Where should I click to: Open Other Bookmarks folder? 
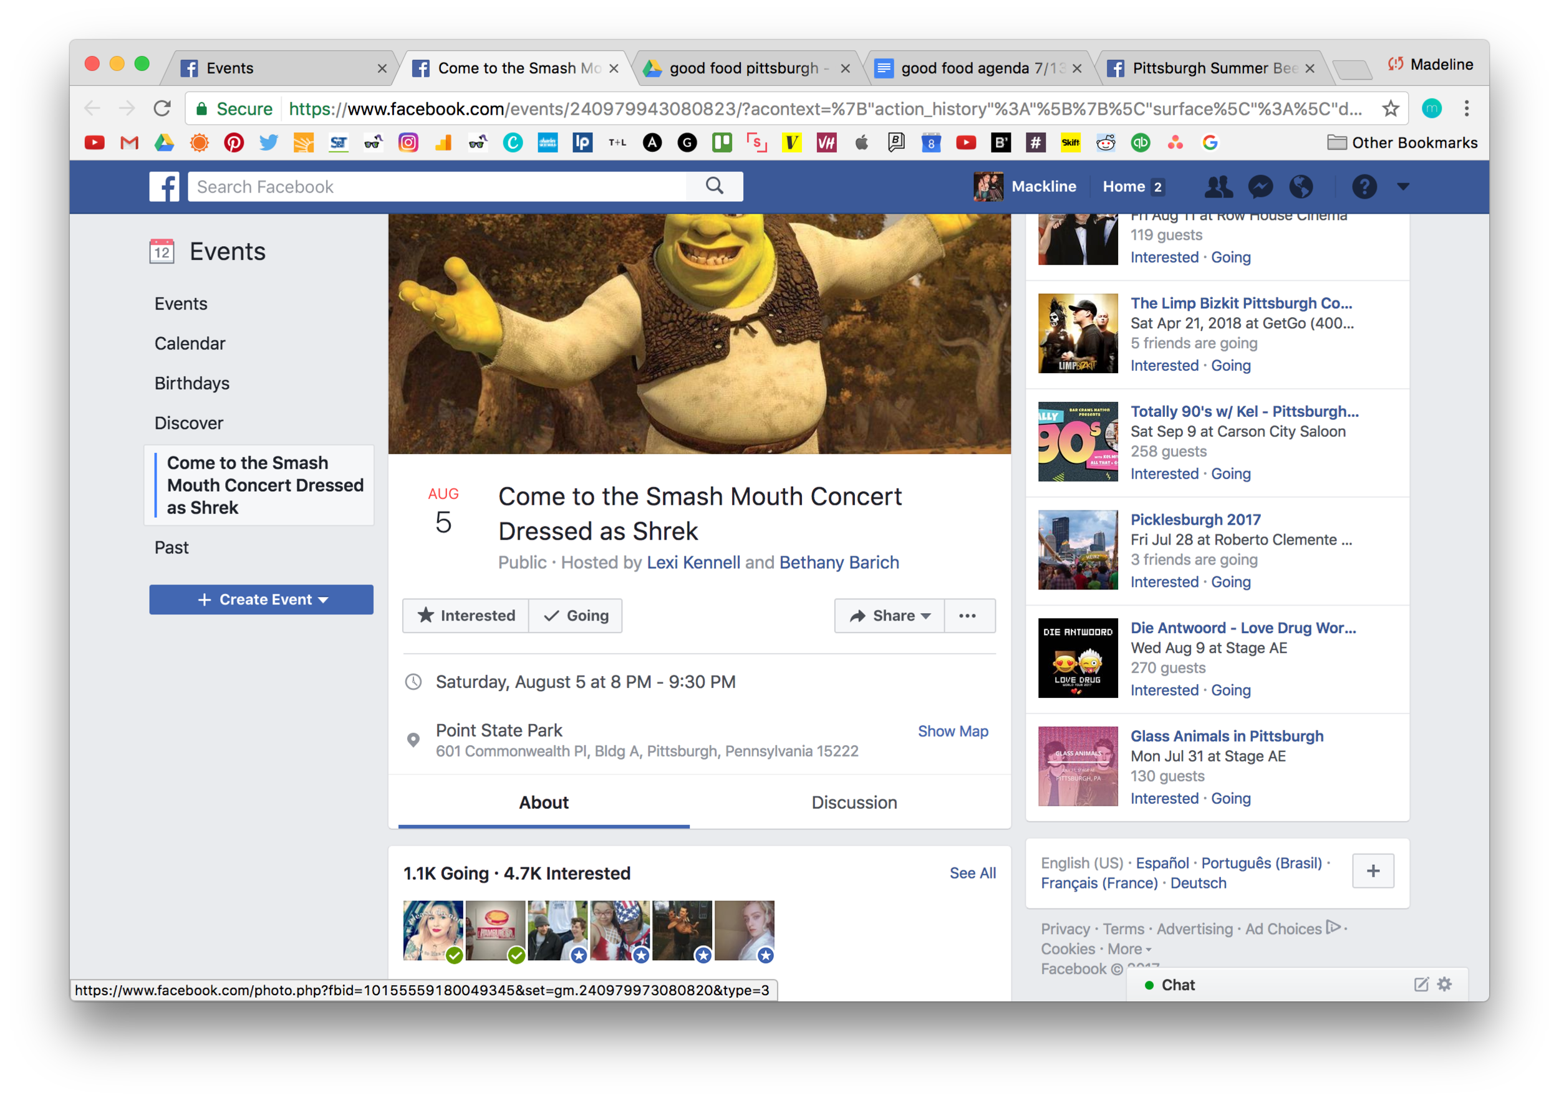tap(1402, 143)
